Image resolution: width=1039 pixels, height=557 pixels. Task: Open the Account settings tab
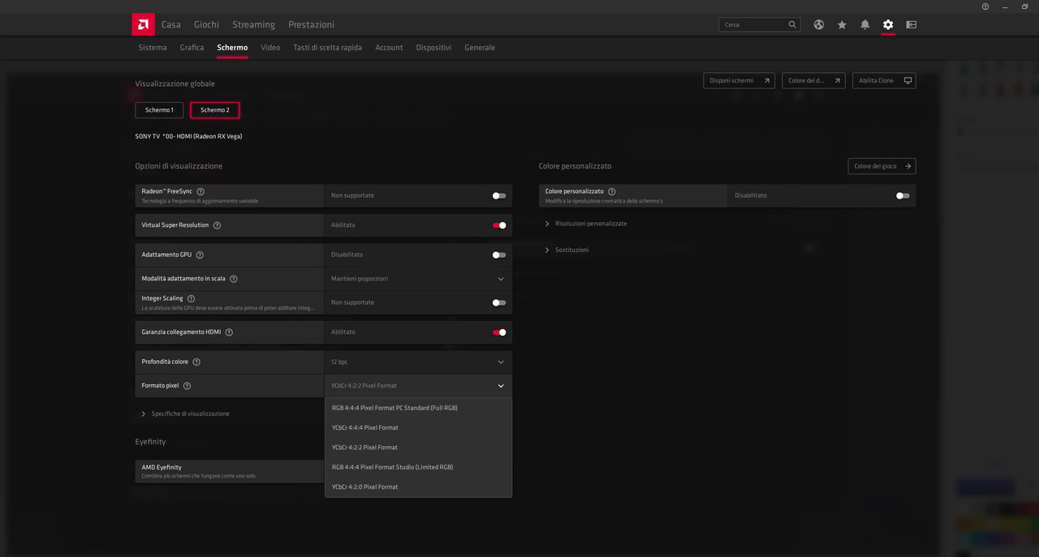pyautogui.click(x=389, y=48)
